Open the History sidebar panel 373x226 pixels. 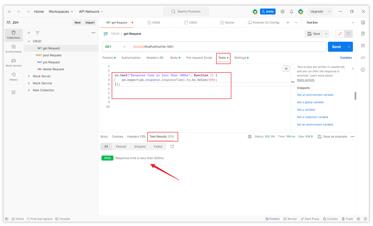13,77
